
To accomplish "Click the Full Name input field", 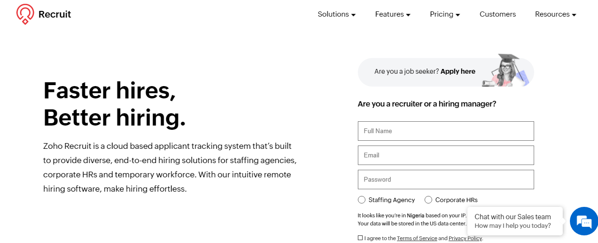I will [x=446, y=131].
